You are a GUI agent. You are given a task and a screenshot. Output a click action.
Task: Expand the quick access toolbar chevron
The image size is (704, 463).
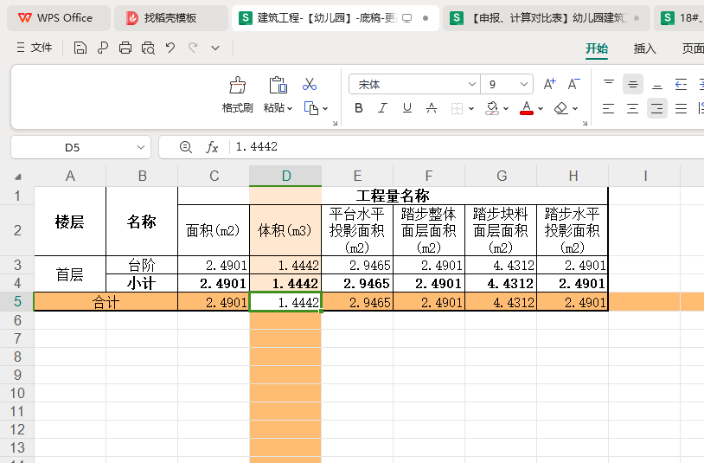215,48
